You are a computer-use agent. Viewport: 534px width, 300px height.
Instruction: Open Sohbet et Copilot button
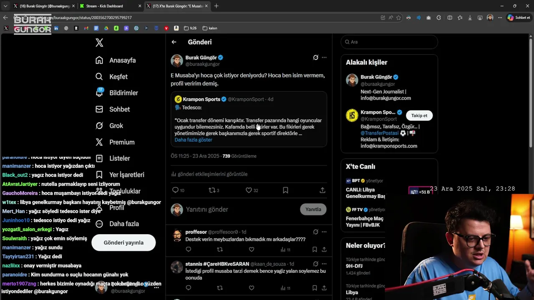[x=519, y=17]
